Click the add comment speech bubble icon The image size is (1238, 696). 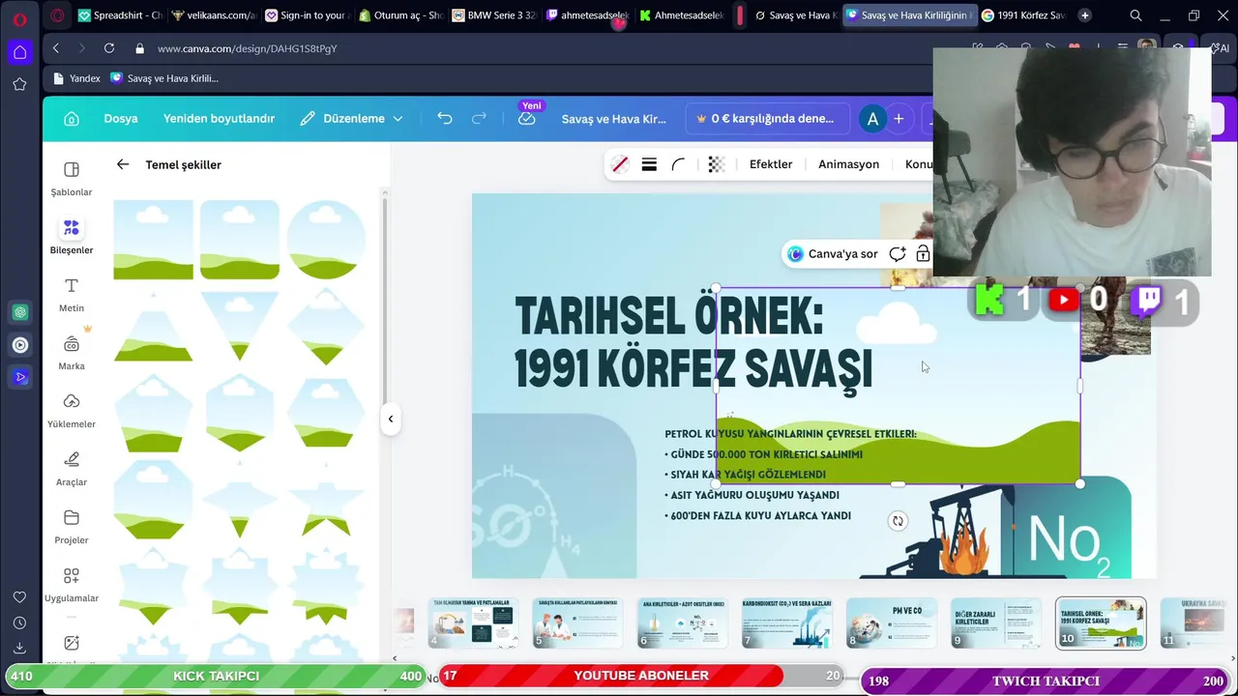point(898,253)
